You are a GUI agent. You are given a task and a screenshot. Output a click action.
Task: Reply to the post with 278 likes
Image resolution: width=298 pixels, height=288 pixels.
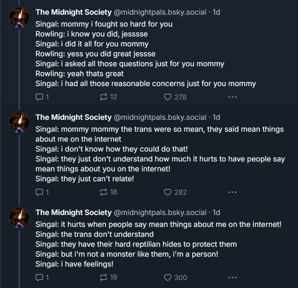[42, 97]
